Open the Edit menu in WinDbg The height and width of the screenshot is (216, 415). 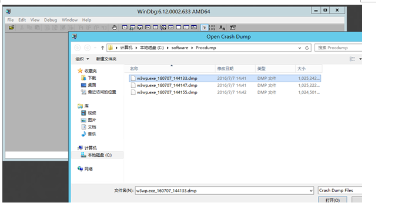point(22,20)
